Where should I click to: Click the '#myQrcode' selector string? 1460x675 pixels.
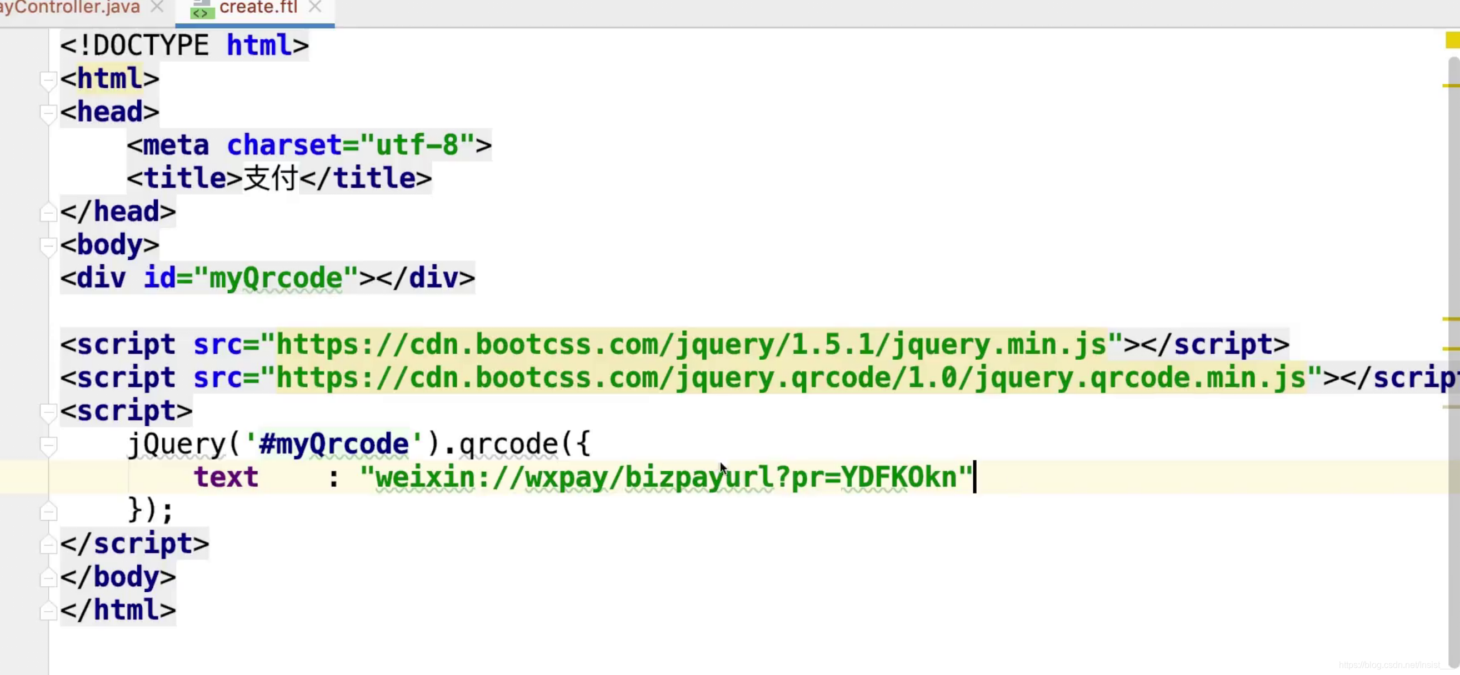[334, 444]
